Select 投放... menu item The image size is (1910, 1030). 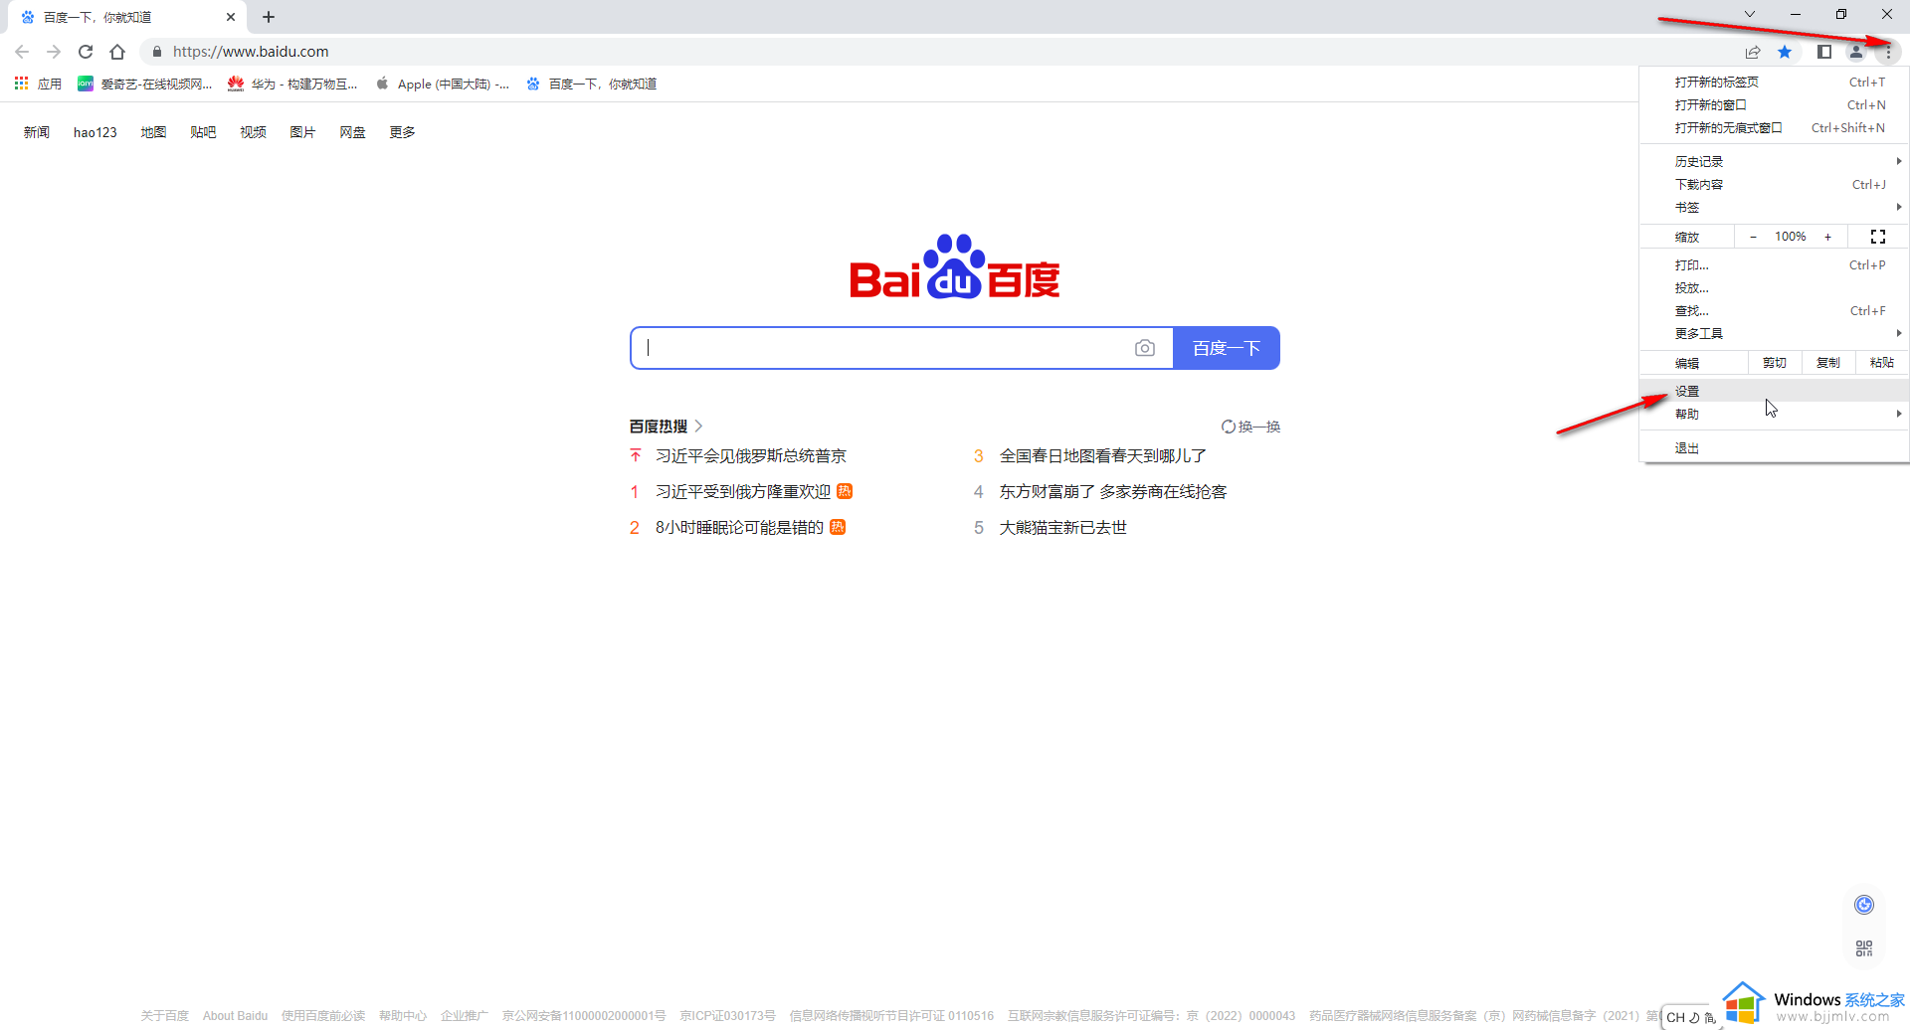pos(1775,288)
